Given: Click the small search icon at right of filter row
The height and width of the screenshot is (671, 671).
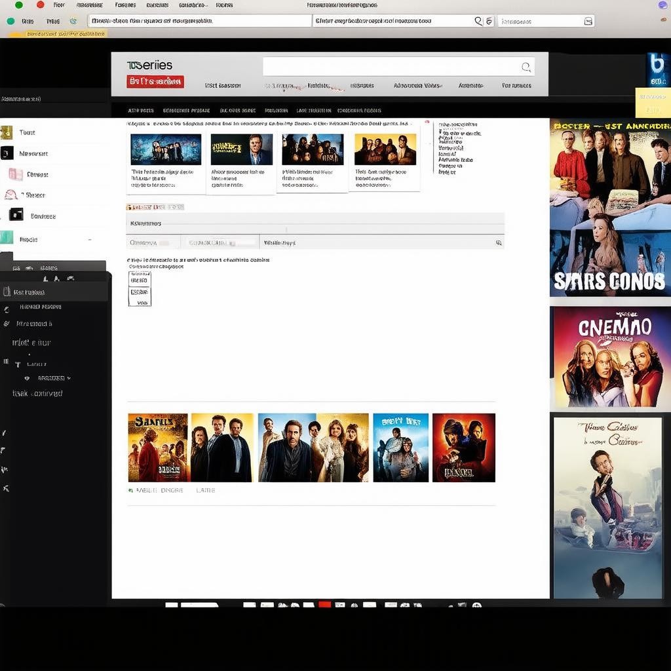Looking at the screenshot, I should pyautogui.click(x=499, y=242).
